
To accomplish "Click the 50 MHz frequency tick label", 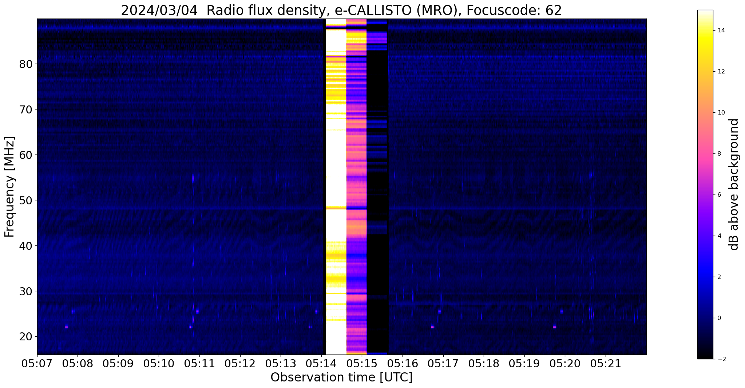I will click(26, 201).
